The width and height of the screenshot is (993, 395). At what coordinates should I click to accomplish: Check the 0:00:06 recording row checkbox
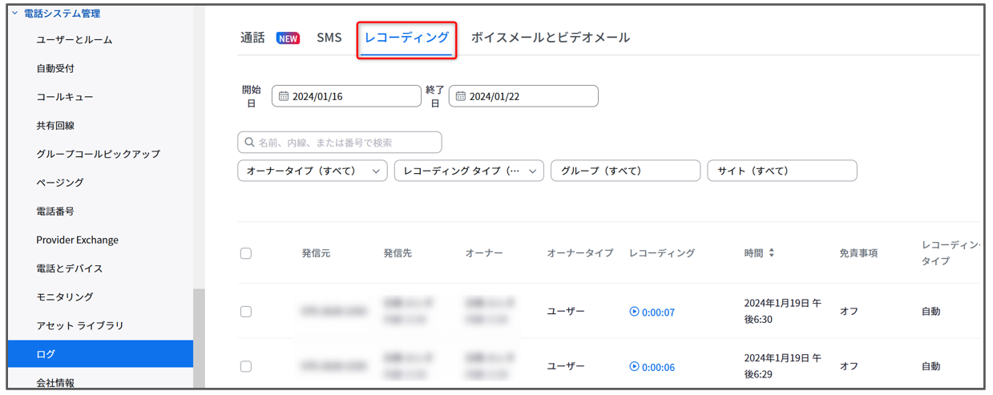pyautogui.click(x=246, y=366)
